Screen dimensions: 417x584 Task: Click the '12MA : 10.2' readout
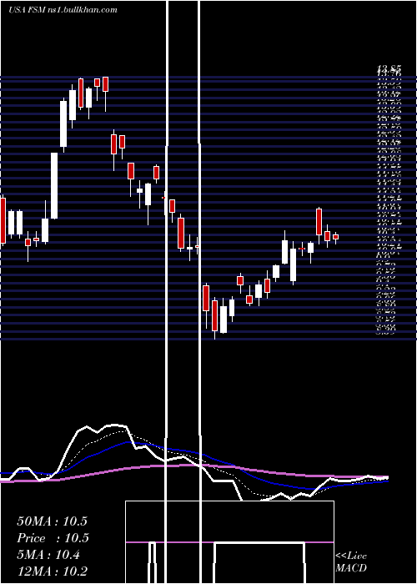(52, 571)
